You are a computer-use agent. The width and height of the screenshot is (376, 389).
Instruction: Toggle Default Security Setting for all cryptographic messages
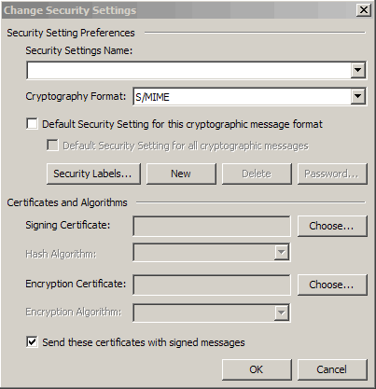click(x=52, y=146)
